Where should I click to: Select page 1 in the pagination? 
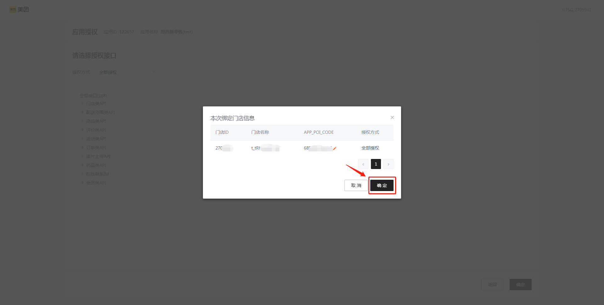[376, 164]
